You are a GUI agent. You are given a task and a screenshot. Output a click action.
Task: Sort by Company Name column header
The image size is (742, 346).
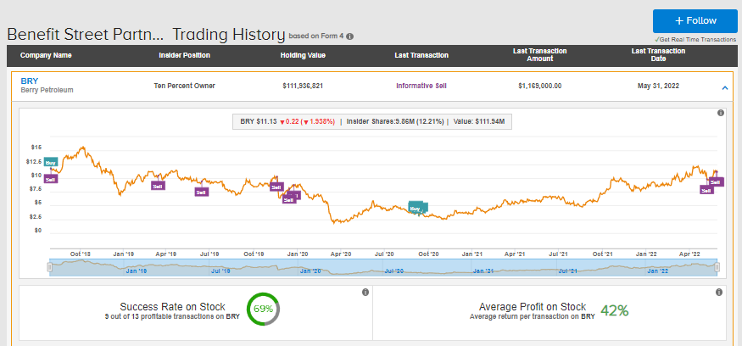(x=46, y=55)
